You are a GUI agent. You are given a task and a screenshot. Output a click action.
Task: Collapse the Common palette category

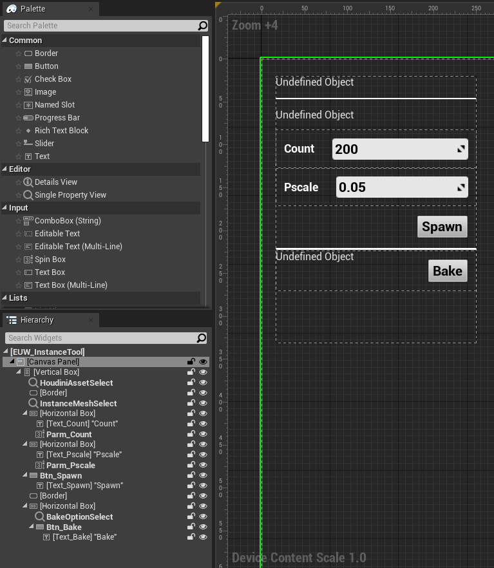coord(5,40)
